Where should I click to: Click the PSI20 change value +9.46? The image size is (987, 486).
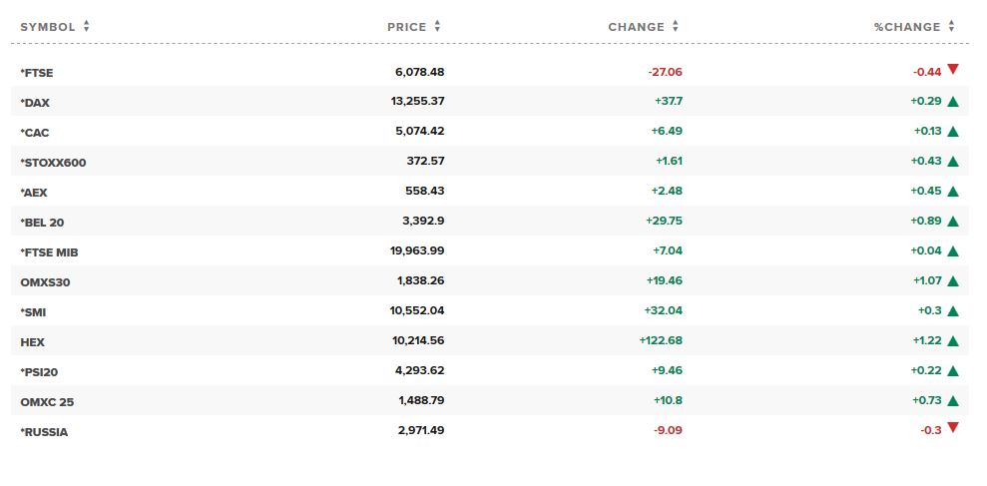coord(668,370)
